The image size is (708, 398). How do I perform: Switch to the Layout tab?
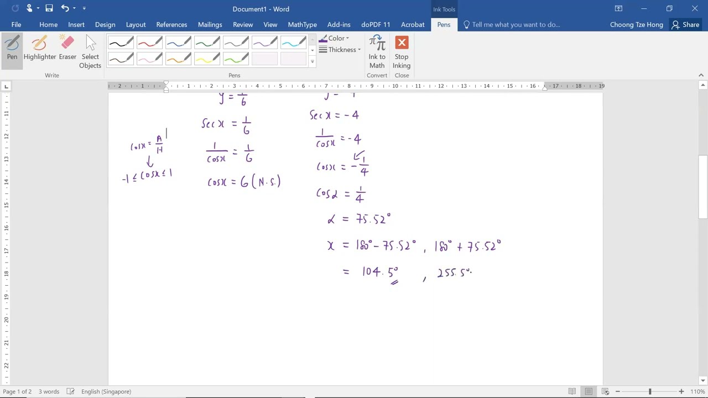coord(136,24)
